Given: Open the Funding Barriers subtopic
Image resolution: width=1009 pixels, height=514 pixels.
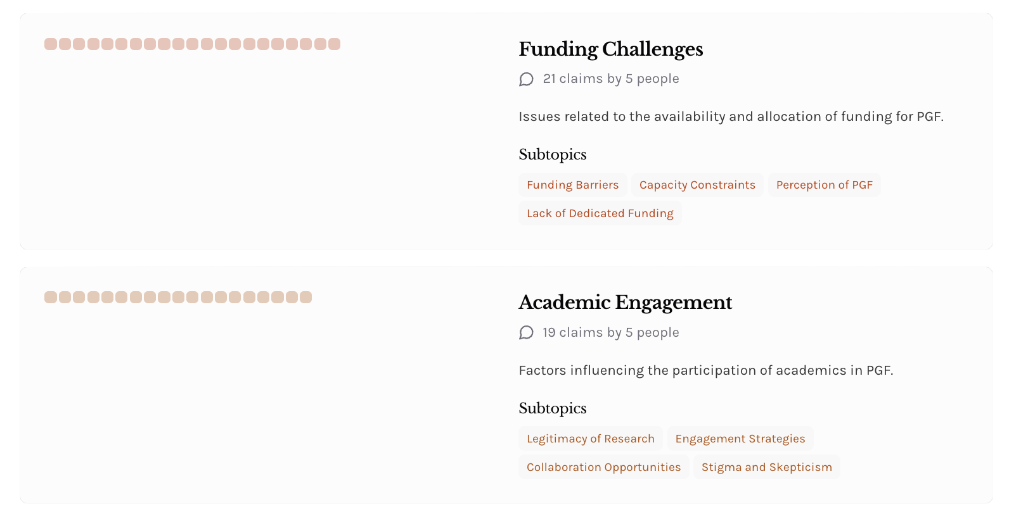Looking at the screenshot, I should [573, 185].
